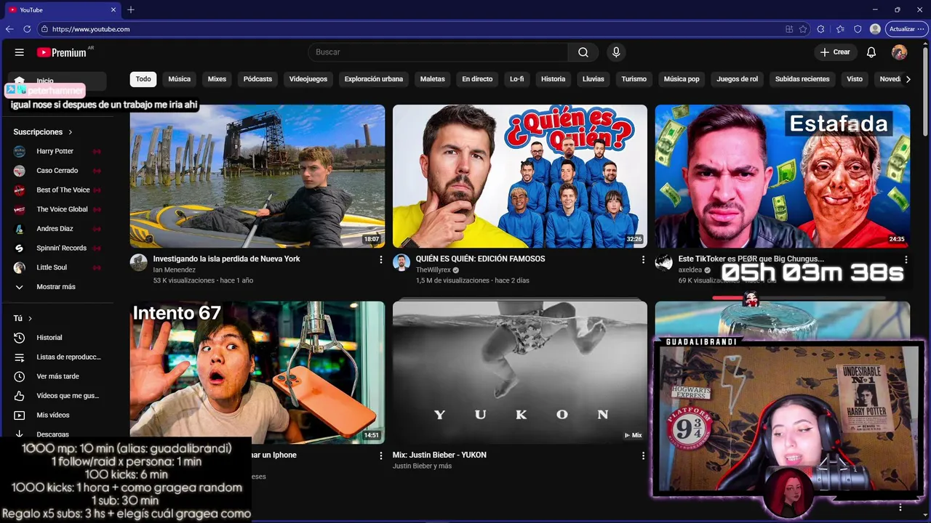Open the Intento 67 video thumbnail

[x=257, y=373]
